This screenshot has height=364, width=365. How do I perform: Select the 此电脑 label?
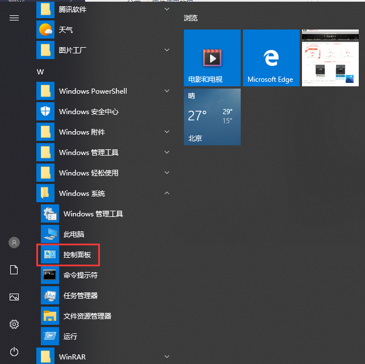coord(74,235)
